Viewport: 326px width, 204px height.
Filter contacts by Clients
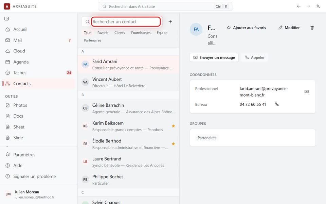(120, 33)
